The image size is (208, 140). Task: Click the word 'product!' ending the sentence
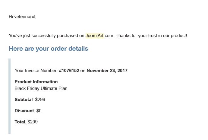[179, 36]
